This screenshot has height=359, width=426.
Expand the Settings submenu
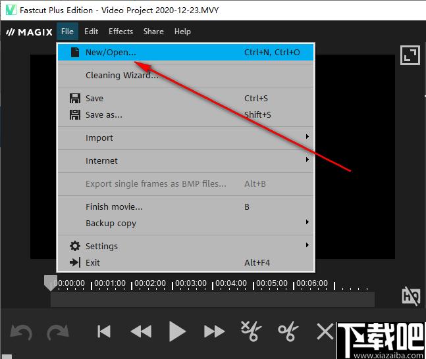click(186, 246)
